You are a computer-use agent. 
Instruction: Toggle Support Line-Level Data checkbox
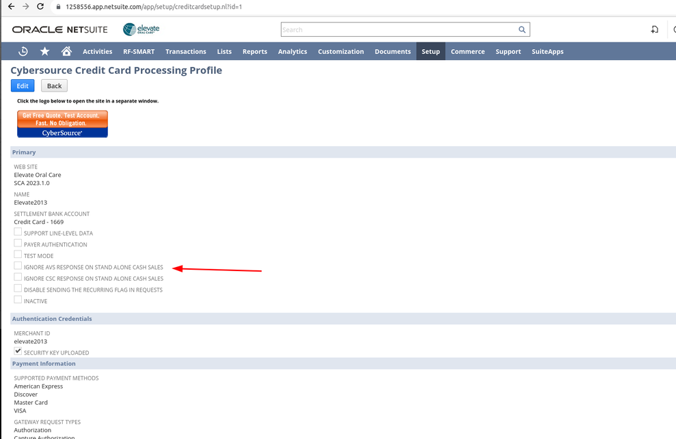point(18,232)
